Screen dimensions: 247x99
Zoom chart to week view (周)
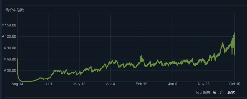coord(214,93)
